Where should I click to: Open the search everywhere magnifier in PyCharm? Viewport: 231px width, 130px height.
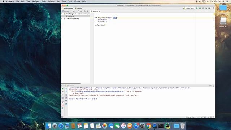click(213, 8)
